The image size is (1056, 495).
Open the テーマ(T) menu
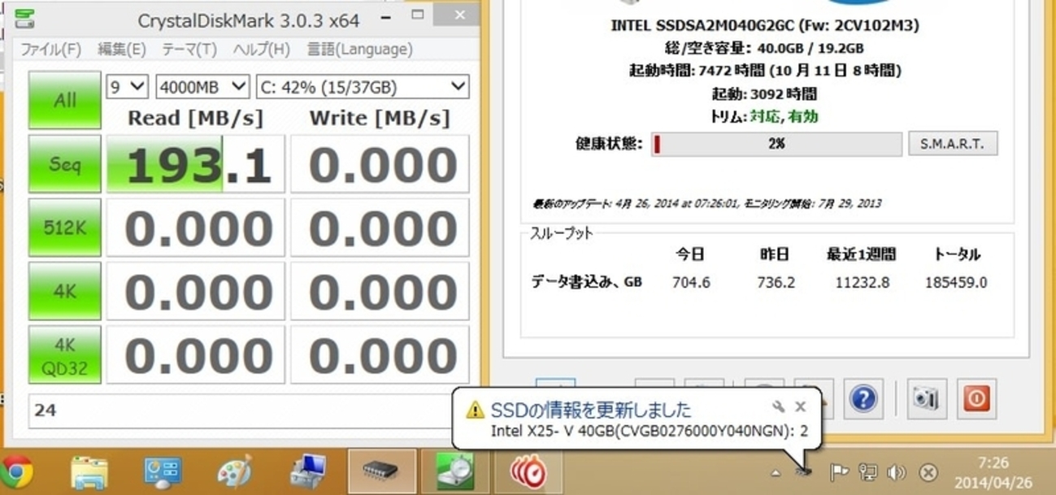(x=189, y=50)
